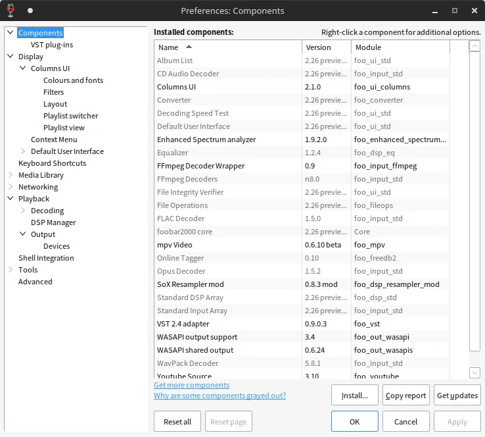Image resolution: width=485 pixels, height=437 pixels.
Task: Click the Get updates button
Action: pyautogui.click(x=457, y=395)
